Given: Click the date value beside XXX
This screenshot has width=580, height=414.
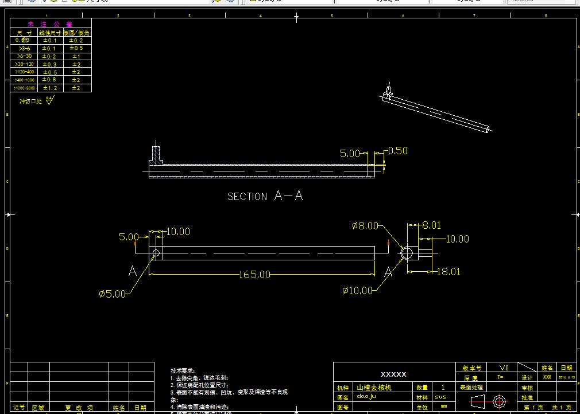Looking at the screenshot, I should [567, 377].
